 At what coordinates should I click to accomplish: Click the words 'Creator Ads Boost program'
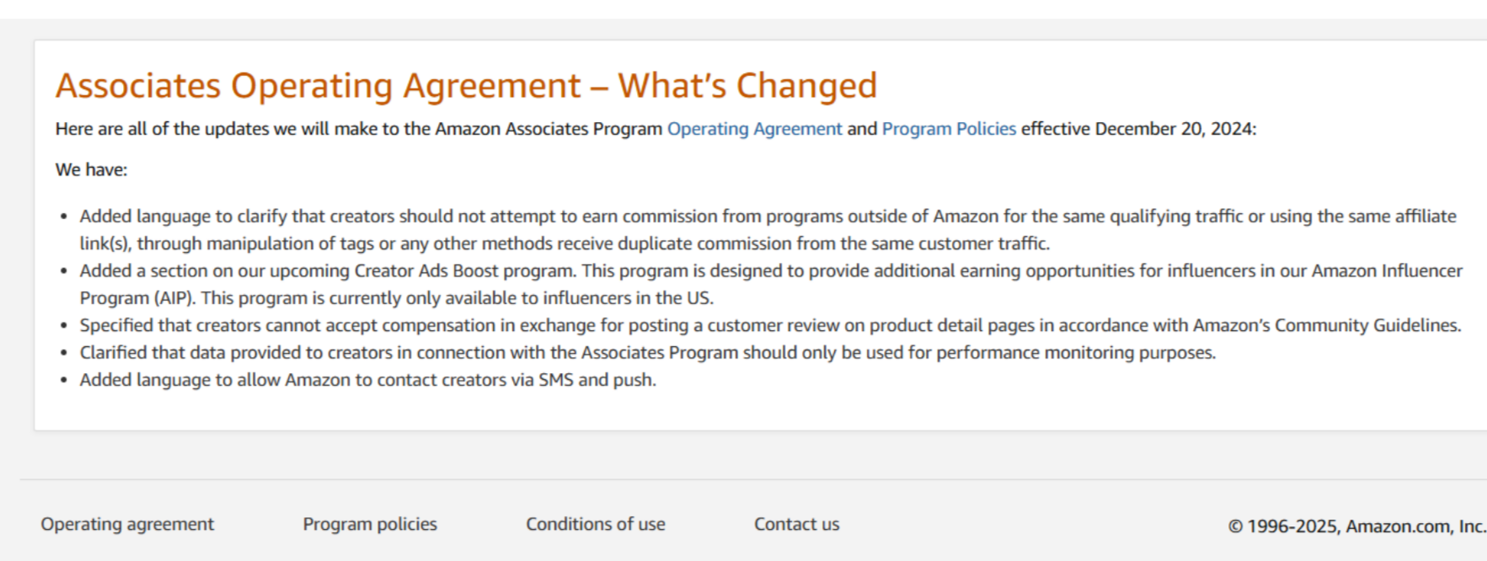pyautogui.click(x=464, y=270)
